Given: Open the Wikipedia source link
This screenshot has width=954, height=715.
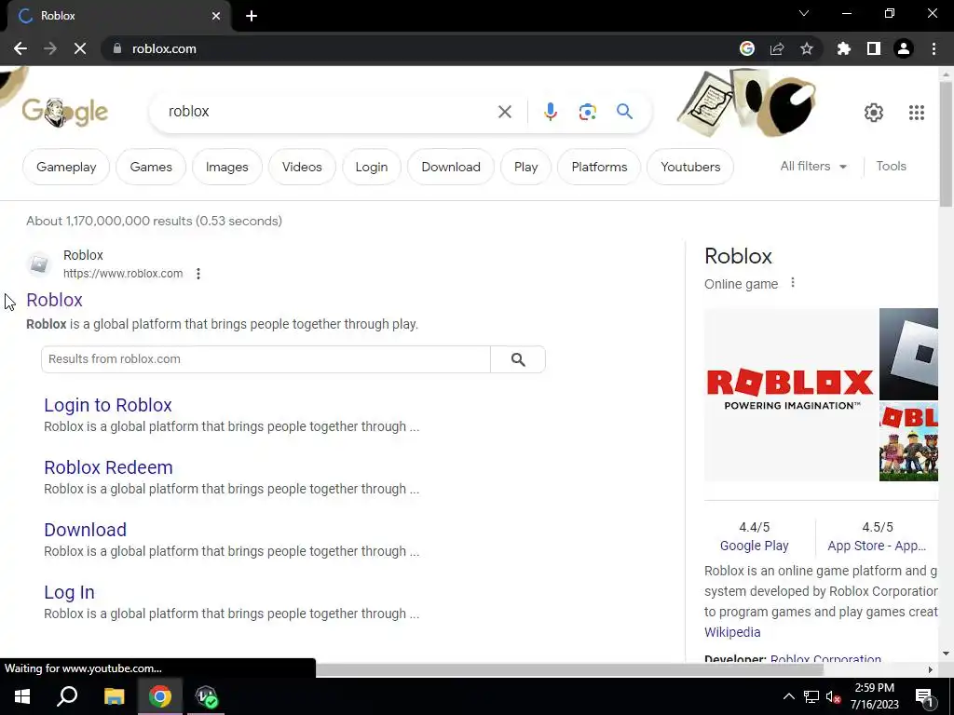Looking at the screenshot, I should pos(732,632).
